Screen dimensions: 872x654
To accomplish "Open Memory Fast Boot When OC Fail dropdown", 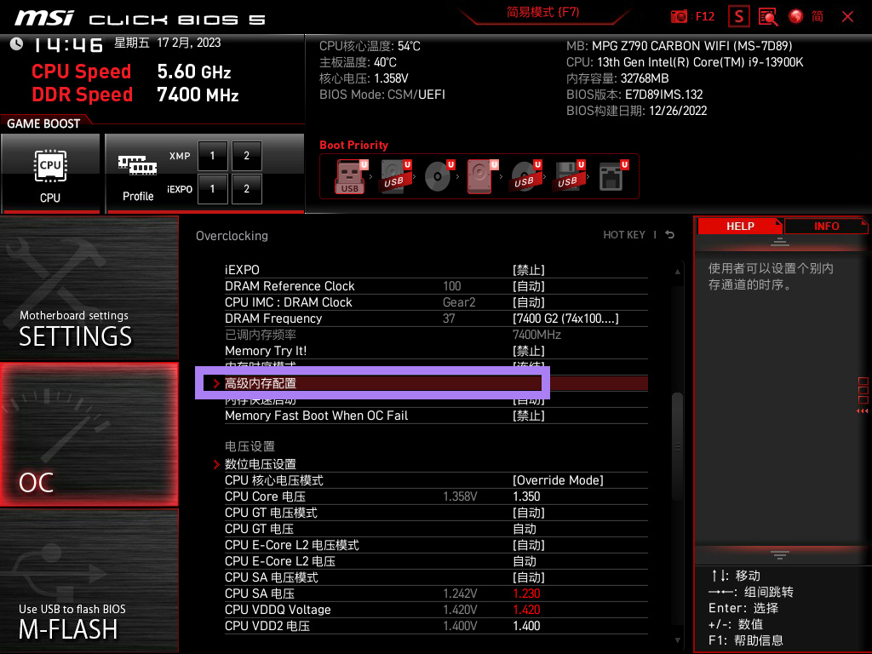I will pos(528,416).
